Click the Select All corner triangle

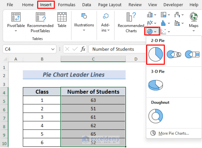coord(5,59)
